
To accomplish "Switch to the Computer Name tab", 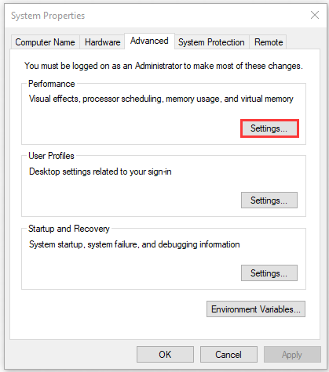I will coord(45,42).
